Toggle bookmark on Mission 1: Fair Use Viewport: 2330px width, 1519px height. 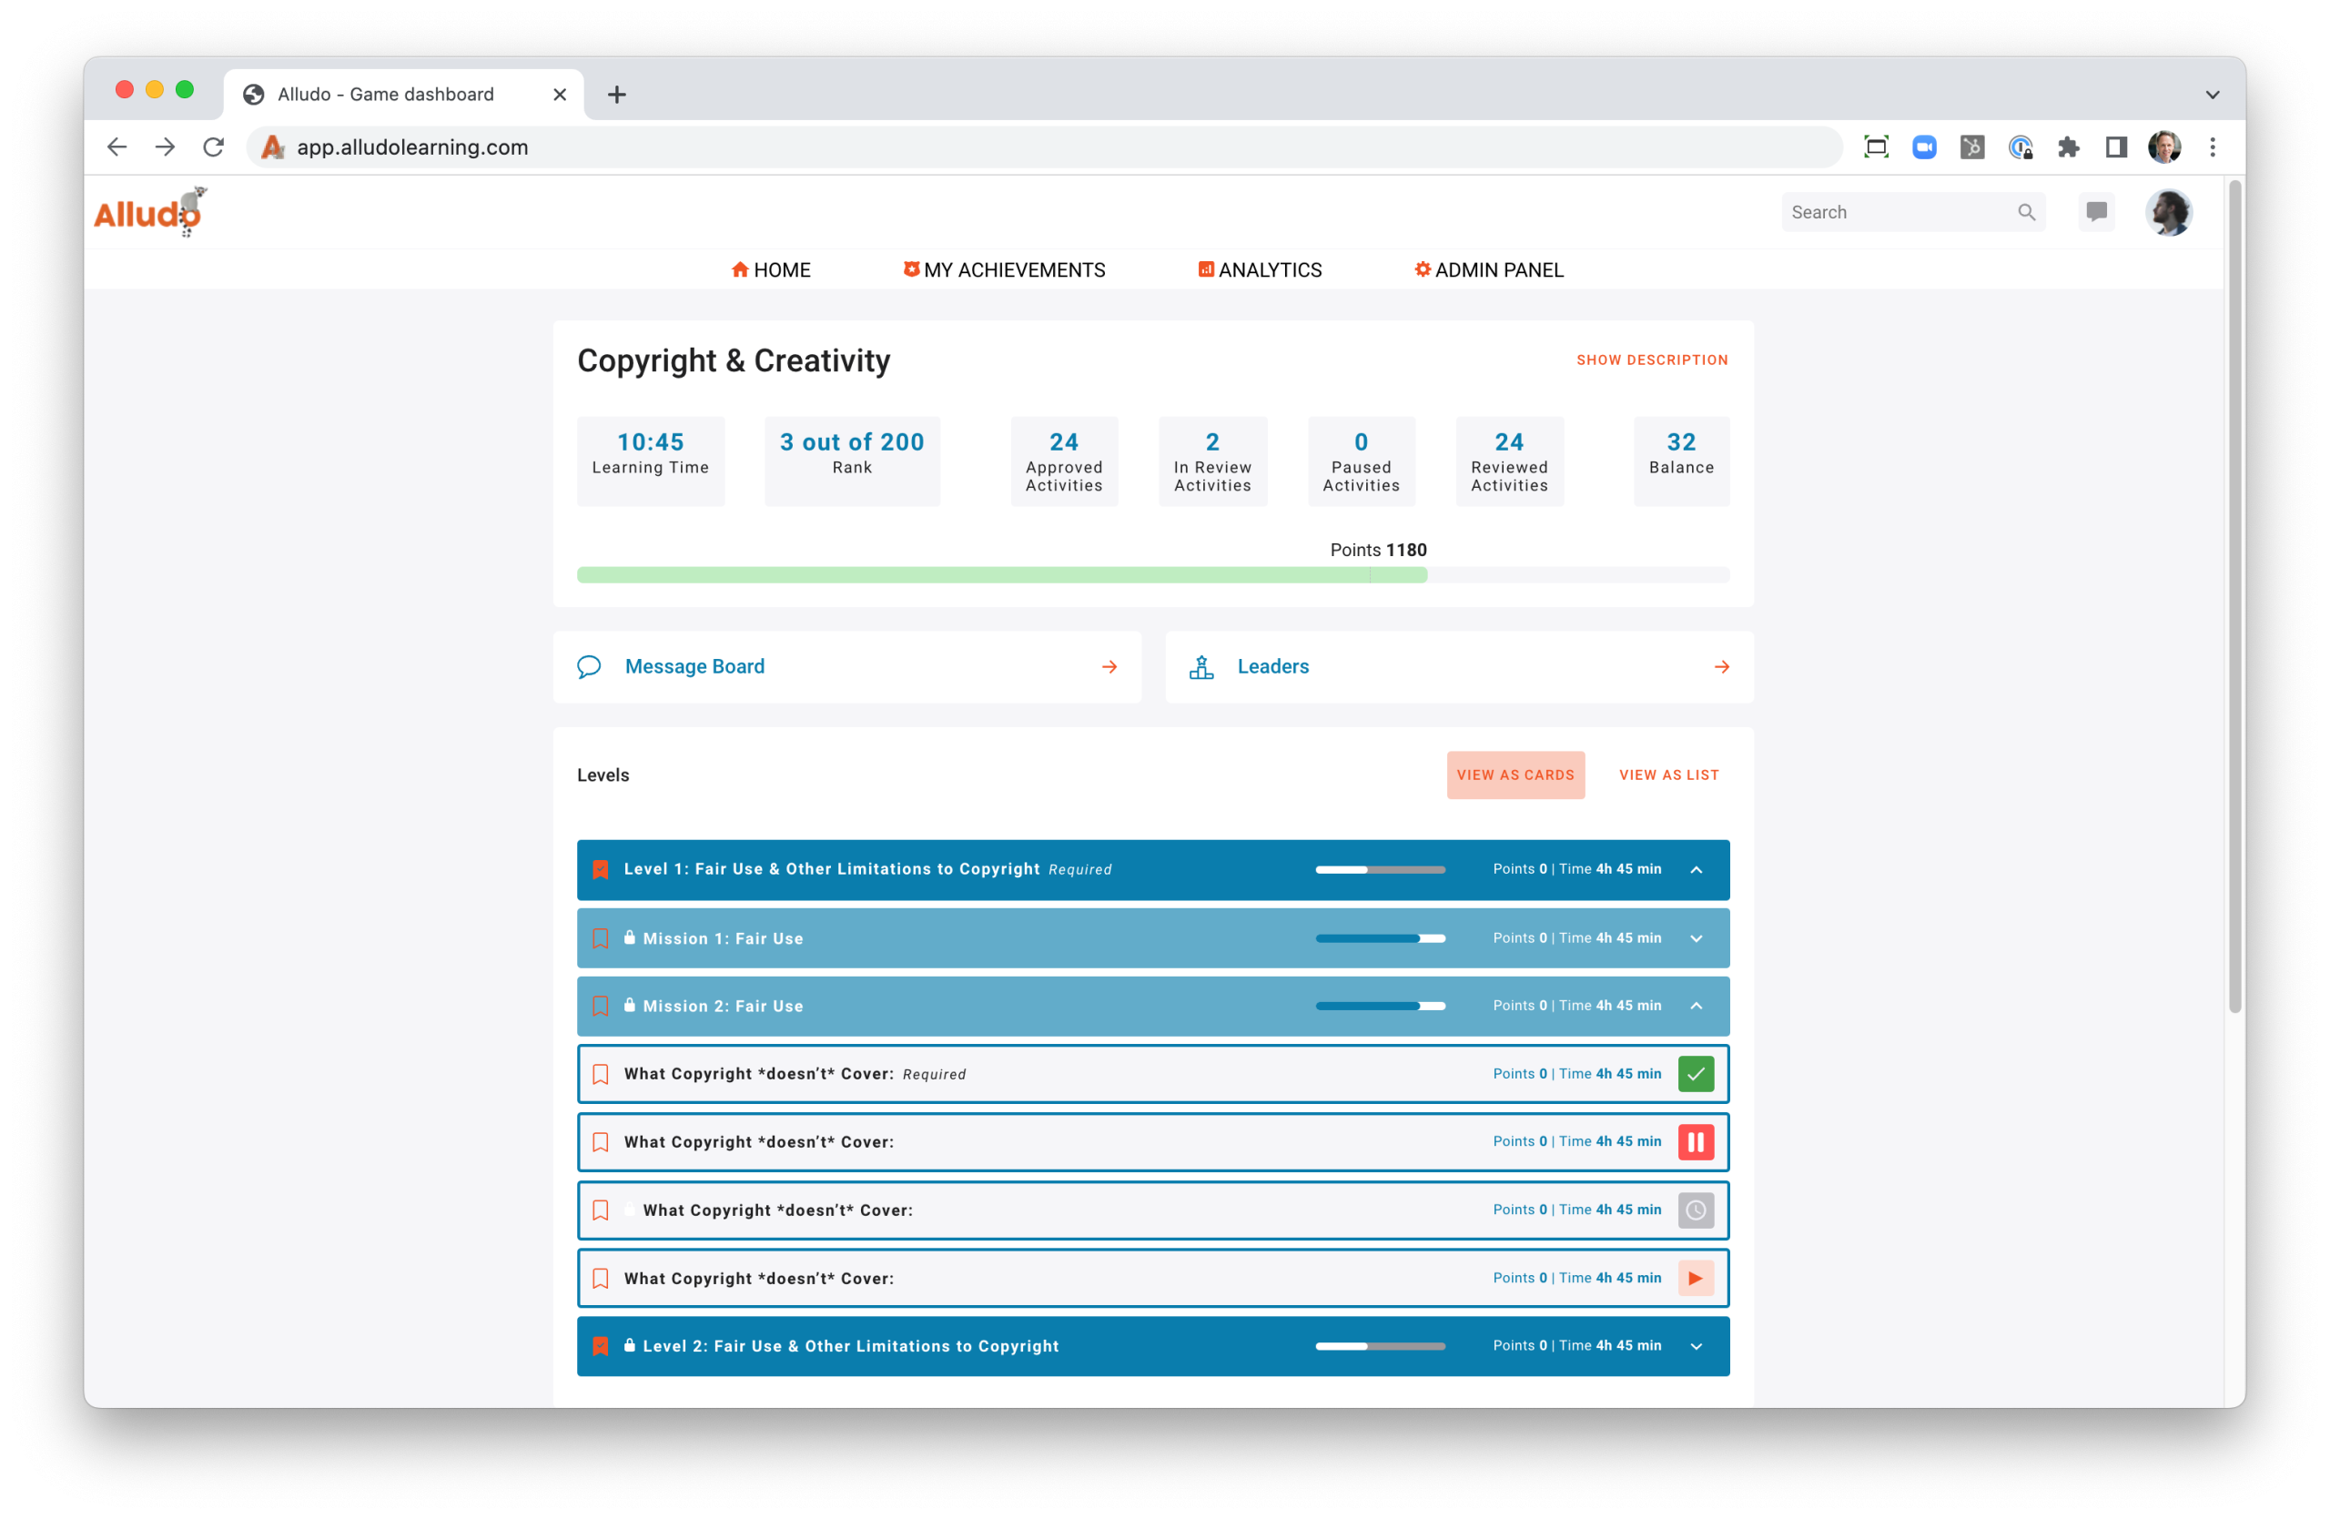pos(600,937)
